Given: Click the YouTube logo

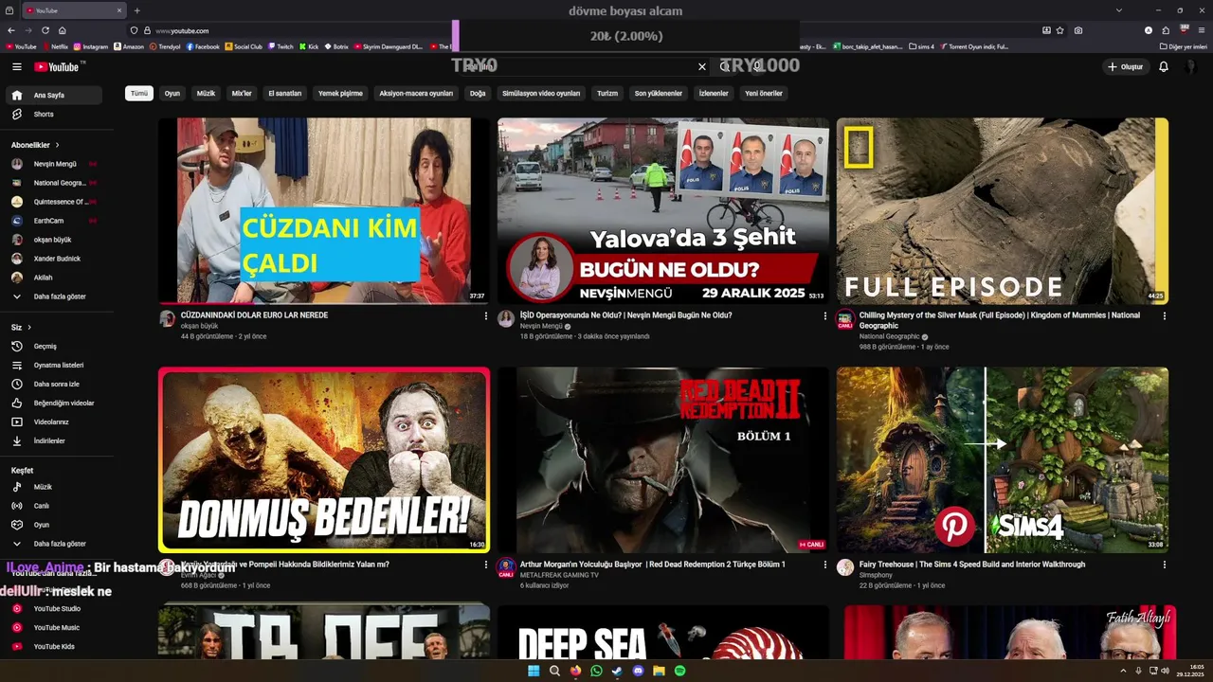Looking at the screenshot, I should click(59, 66).
